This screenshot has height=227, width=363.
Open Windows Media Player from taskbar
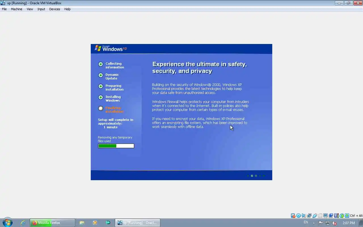95,223
